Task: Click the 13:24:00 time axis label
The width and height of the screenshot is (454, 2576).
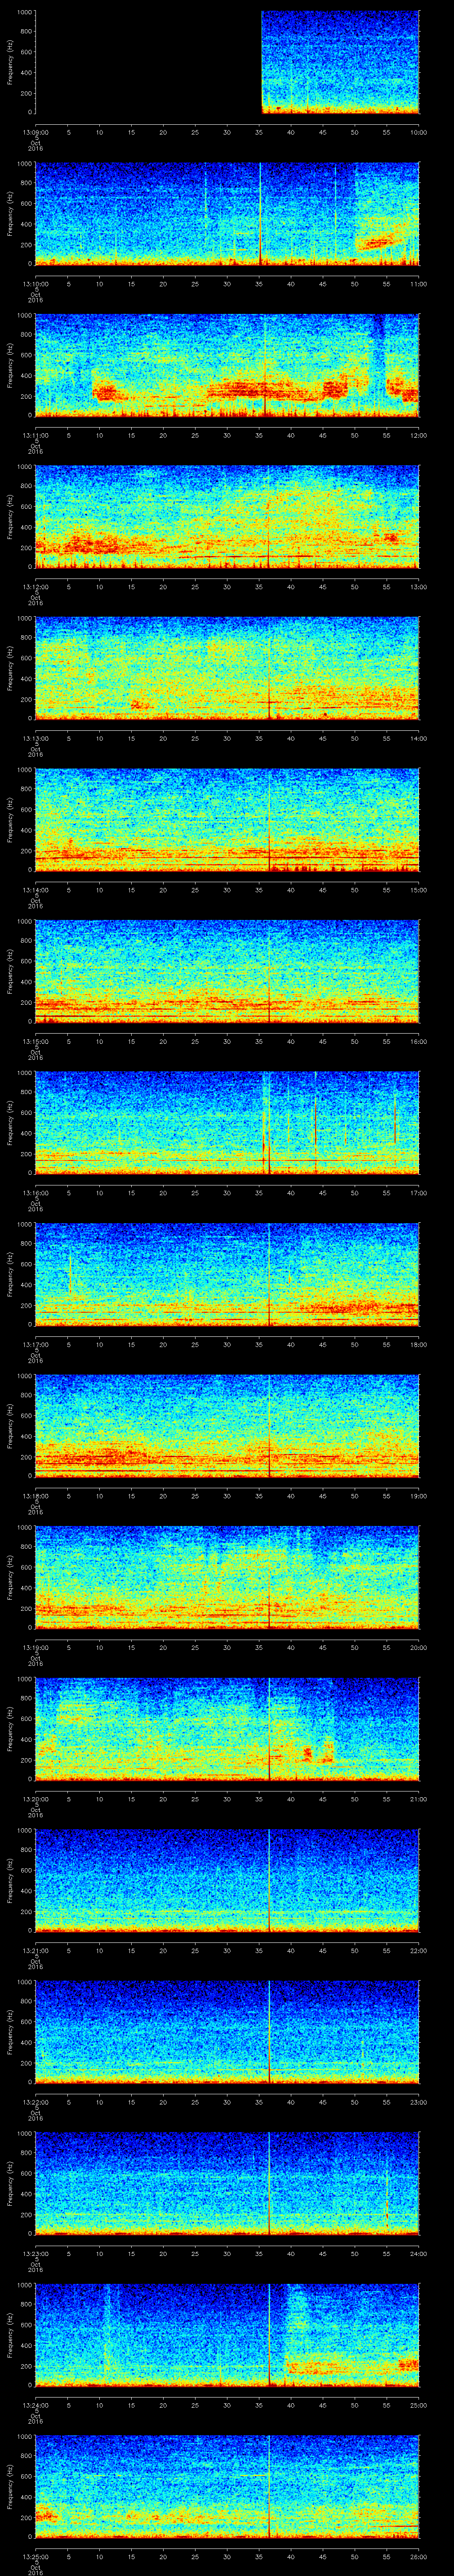Action: point(35,2405)
